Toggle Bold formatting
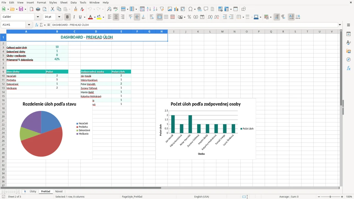This screenshot has height=199, width=354. [x=68, y=17]
